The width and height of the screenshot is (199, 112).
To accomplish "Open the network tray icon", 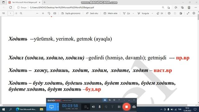I will point(176,109).
